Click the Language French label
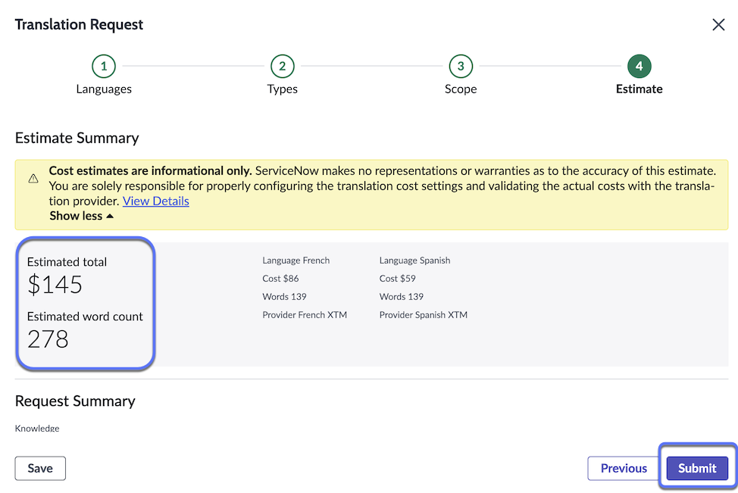Viewport: 738px width, 493px height. 296,261
